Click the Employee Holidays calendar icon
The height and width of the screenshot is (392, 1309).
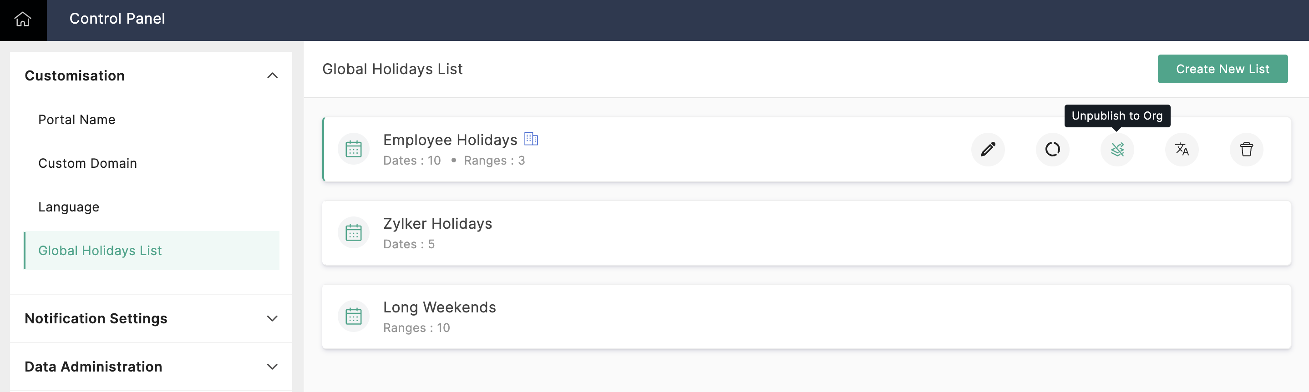click(x=353, y=149)
